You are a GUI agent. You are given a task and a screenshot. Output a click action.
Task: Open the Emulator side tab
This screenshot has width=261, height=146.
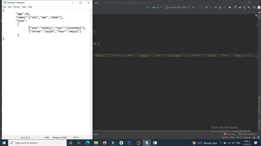259,125
